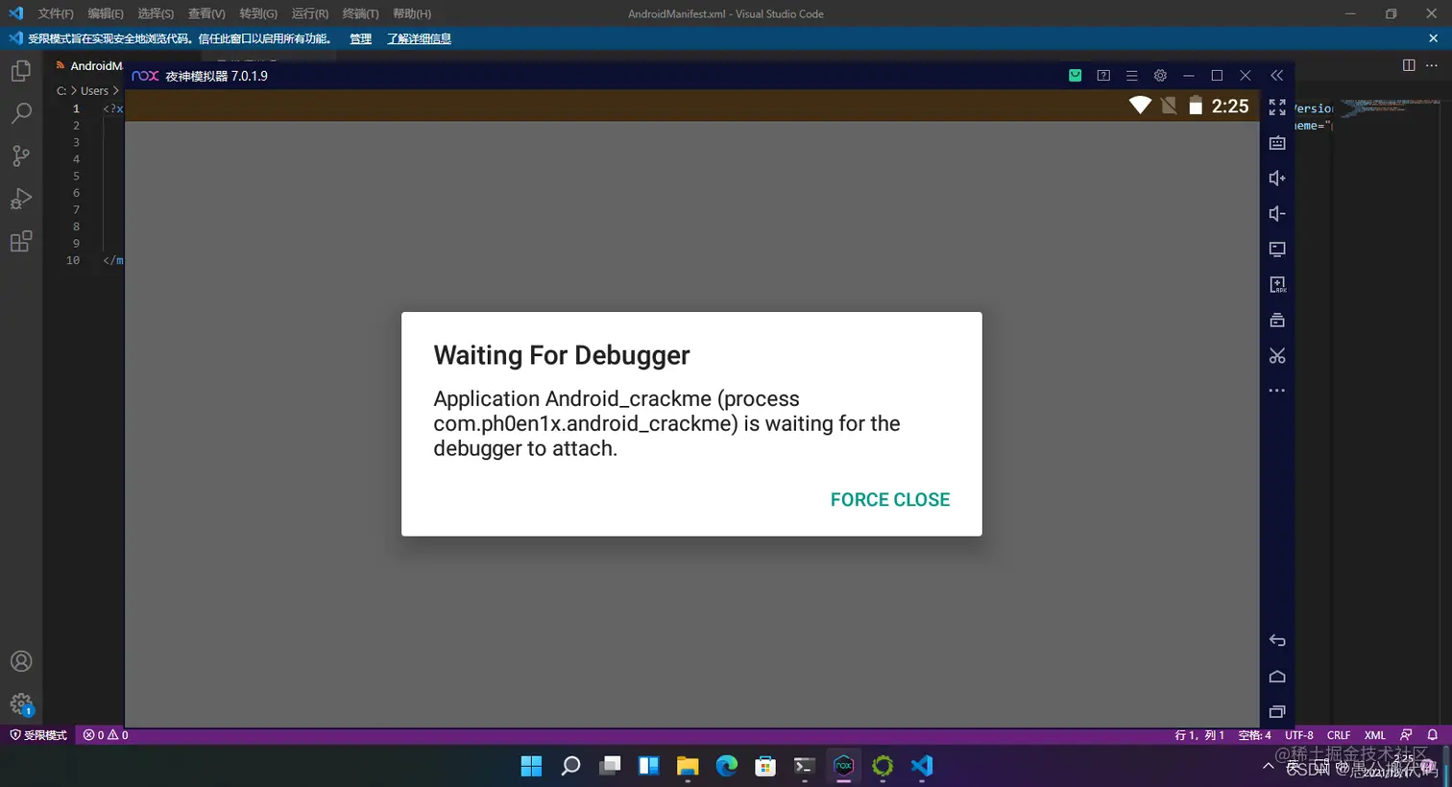Open the Run and Debug view
Viewport: 1452px width, 787px height.
coord(21,199)
